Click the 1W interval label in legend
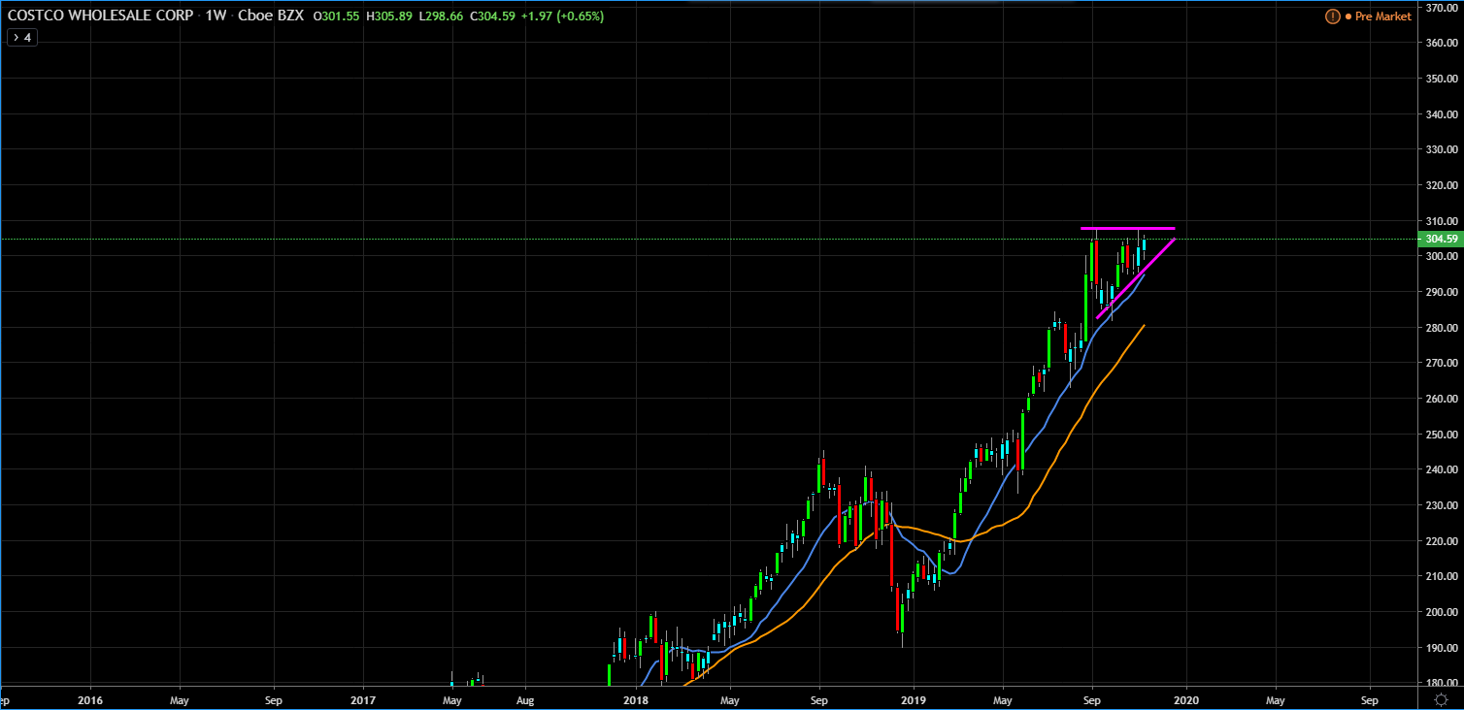 pos(215,16)
